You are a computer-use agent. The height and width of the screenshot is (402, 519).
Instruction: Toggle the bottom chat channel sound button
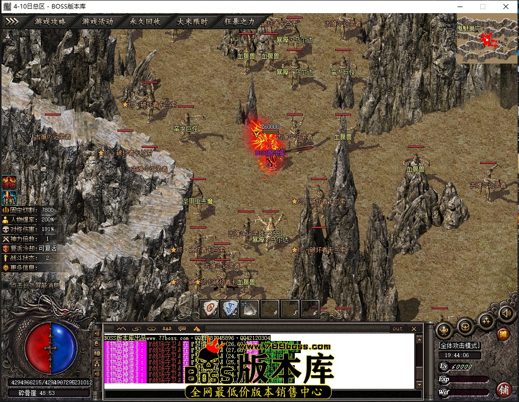97,374
